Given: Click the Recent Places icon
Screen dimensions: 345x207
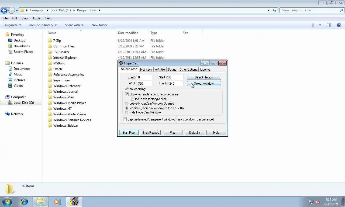Looking at the screenshot, I should [x=10, y=52].
